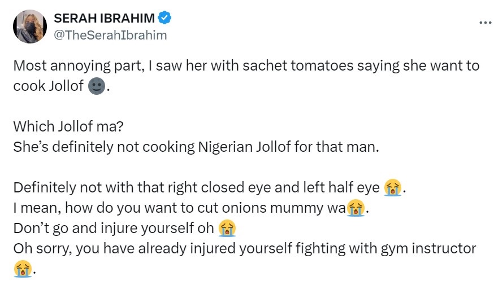Click the "Definitely not with that right closed eye" line
The image size is (494, 281).
197,188
